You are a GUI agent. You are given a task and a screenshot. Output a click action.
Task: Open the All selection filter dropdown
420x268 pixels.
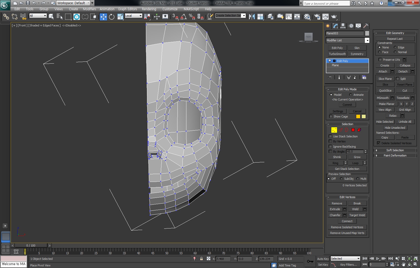point(45,16)
